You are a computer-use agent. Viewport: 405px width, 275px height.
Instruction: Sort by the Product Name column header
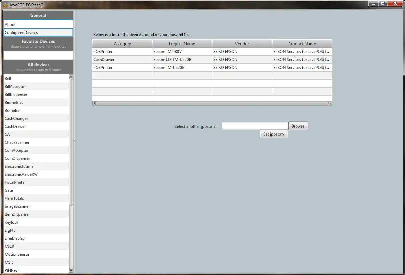tap(302, 44)
